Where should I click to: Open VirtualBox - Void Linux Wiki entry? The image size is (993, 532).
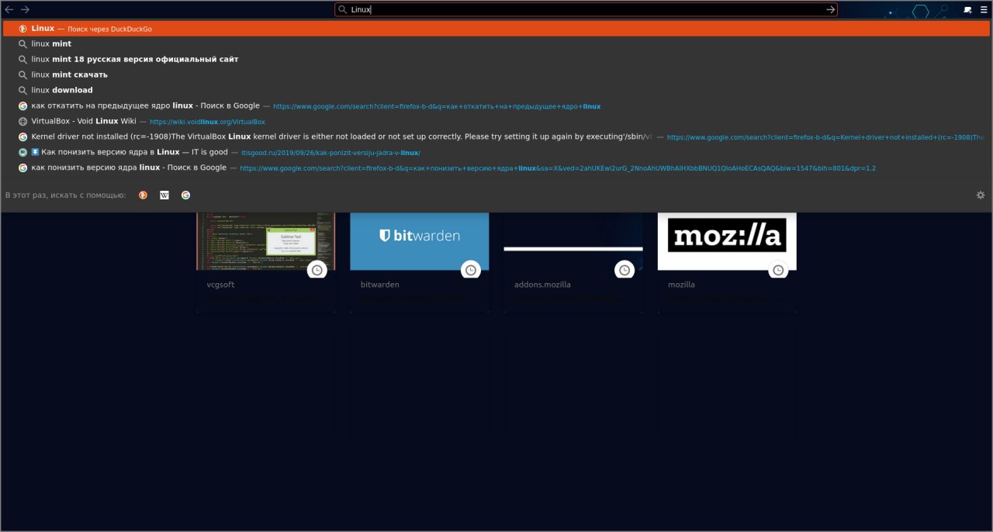pos(496,121)
